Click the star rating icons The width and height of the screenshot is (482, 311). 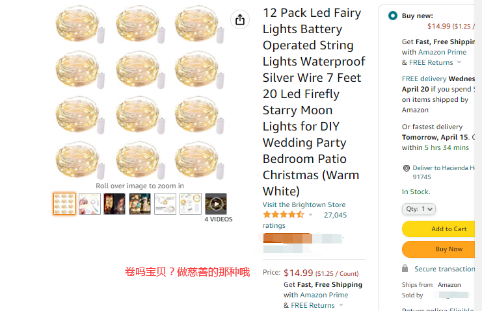283,215
